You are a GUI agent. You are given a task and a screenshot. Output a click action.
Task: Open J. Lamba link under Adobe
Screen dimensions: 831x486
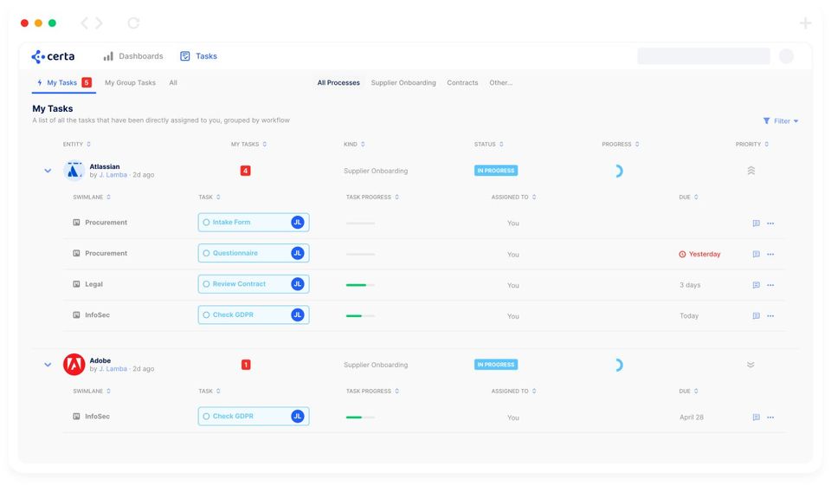click(113, 369)
